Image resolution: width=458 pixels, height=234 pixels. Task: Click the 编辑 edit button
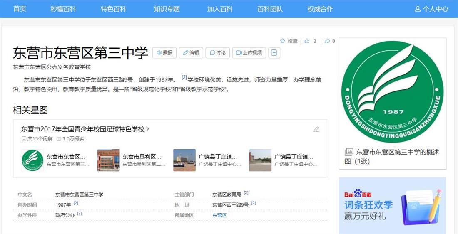click(191, 53)
